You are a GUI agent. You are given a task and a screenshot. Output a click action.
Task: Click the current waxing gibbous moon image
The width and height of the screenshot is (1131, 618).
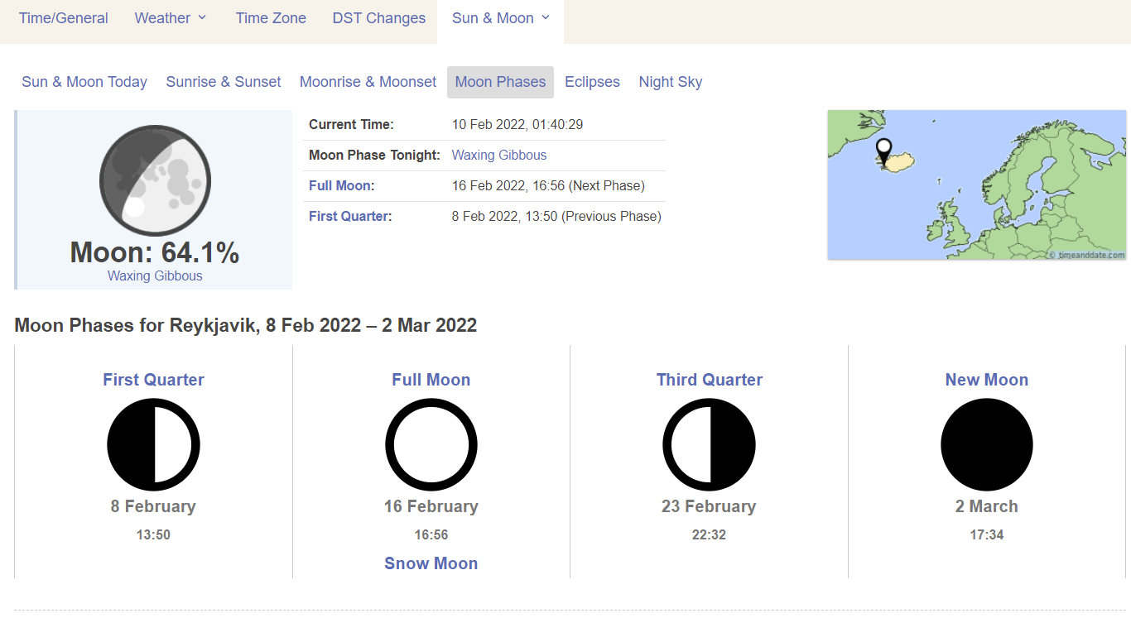155,181
